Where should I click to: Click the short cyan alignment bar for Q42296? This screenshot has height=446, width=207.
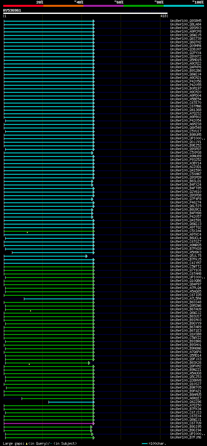pyautogui.click(x=71, y=402)
